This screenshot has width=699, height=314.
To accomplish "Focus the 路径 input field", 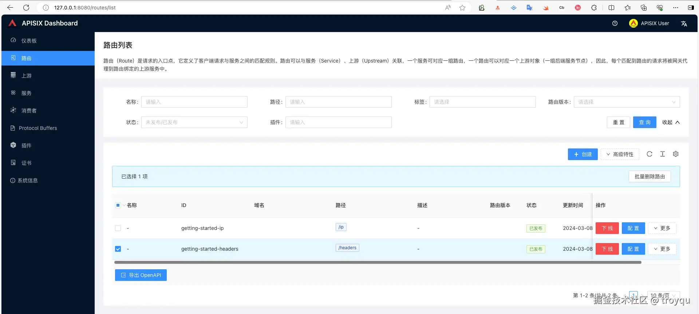I will coord(339,102).
